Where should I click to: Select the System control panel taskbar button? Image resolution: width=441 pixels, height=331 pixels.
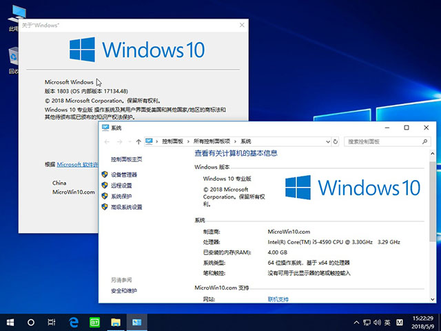136,322
